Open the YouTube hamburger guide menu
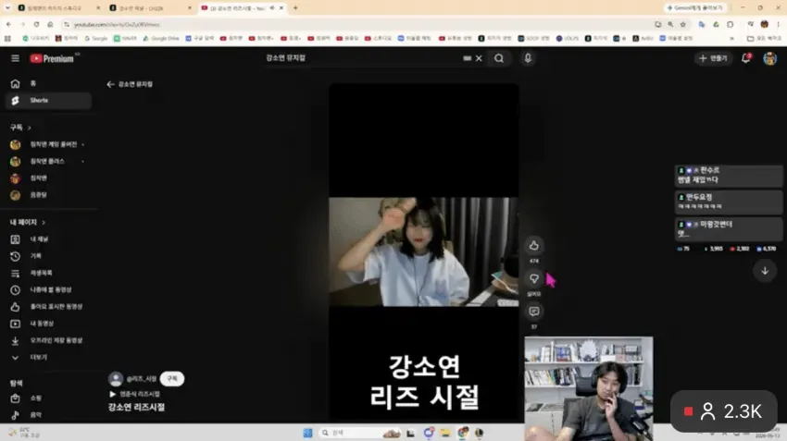 pos(15,58)
